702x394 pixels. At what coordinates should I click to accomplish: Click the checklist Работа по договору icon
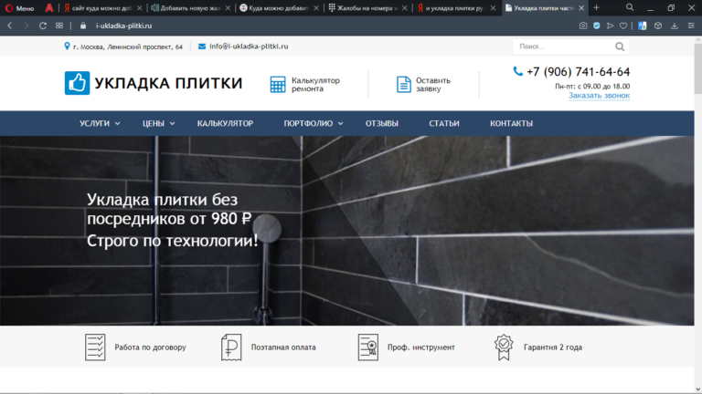click(95, 347)
